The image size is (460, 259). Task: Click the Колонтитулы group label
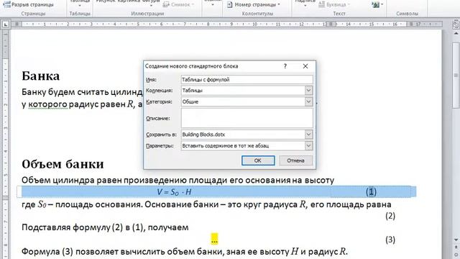pos(257,14)
